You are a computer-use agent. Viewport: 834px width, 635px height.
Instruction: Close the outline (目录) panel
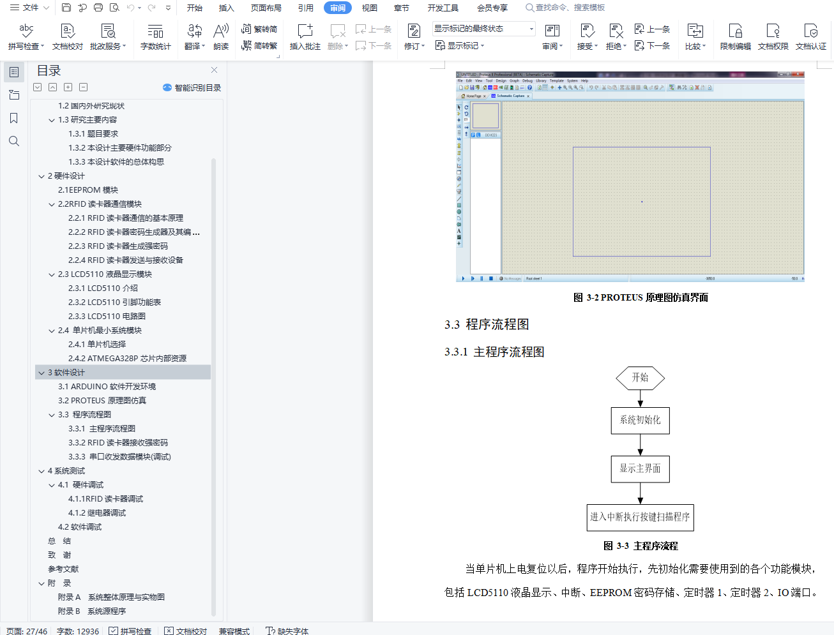pos(215,70)
